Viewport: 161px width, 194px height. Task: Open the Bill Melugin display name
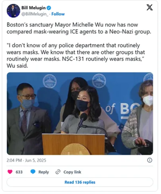pyautogui.click(x=33, y=8)
